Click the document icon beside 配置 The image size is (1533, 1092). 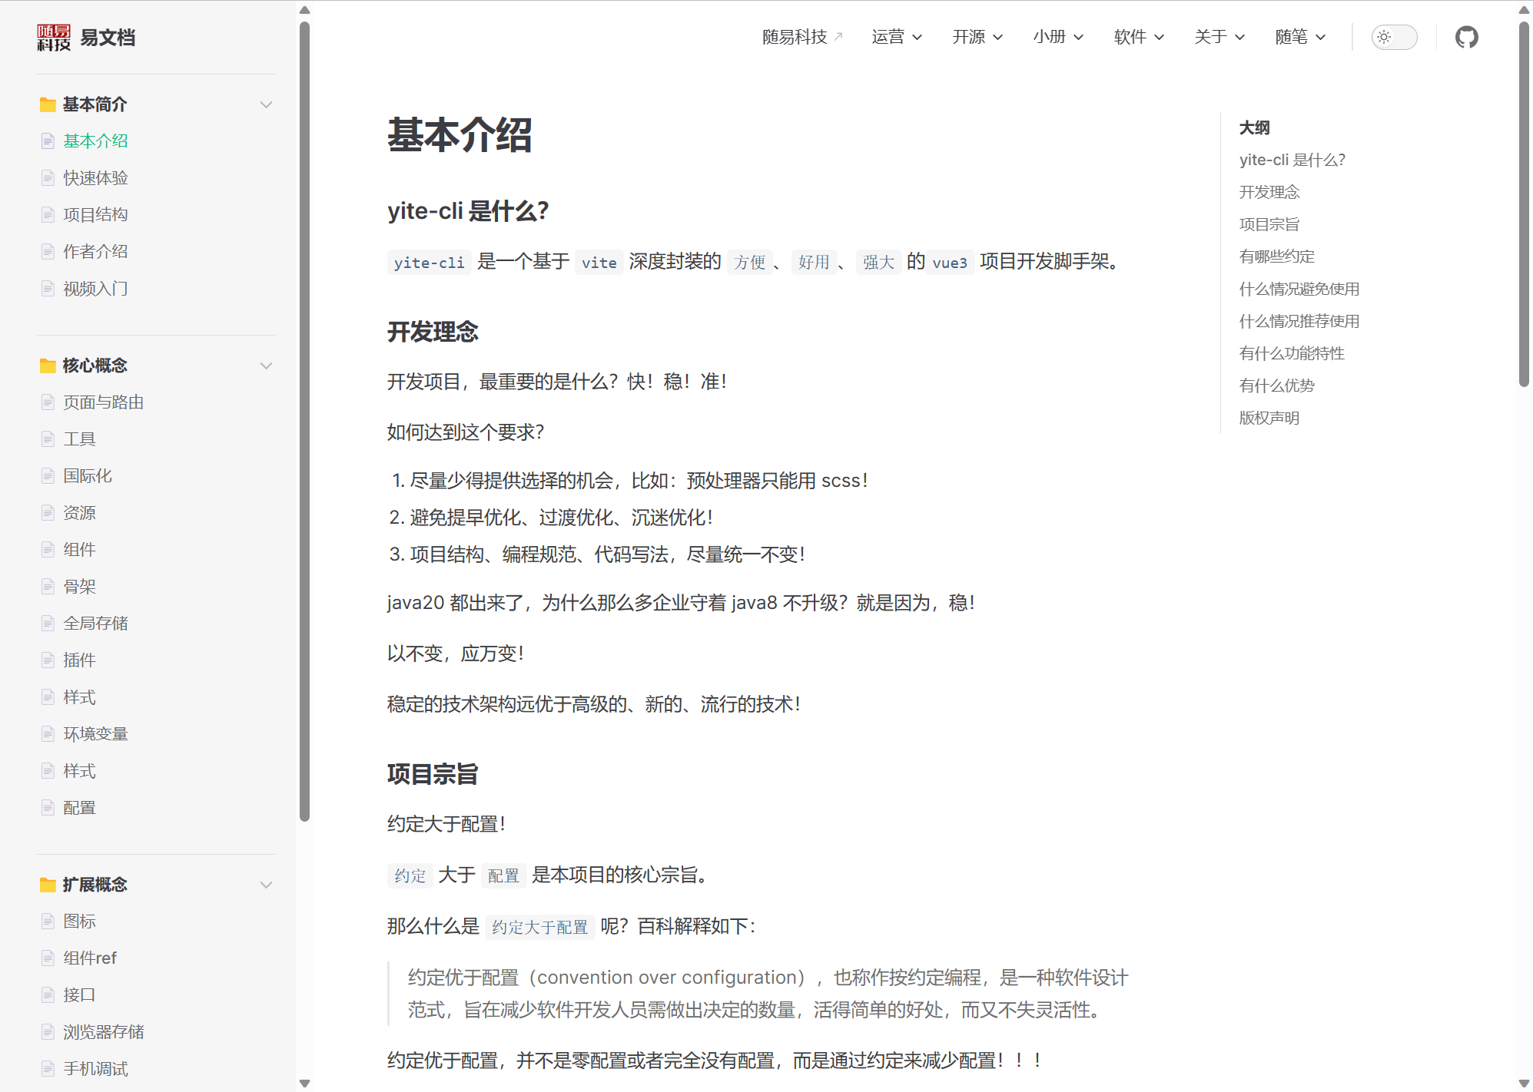tap(48, 808)
